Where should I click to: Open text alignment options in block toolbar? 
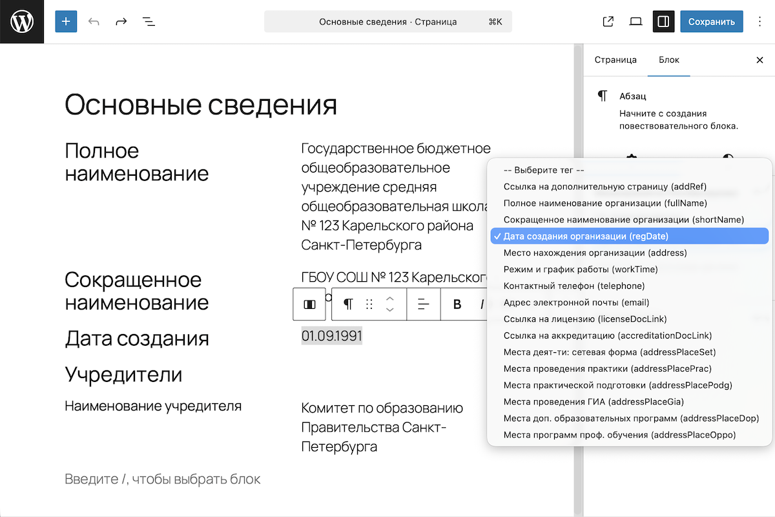tap(424, 304)
